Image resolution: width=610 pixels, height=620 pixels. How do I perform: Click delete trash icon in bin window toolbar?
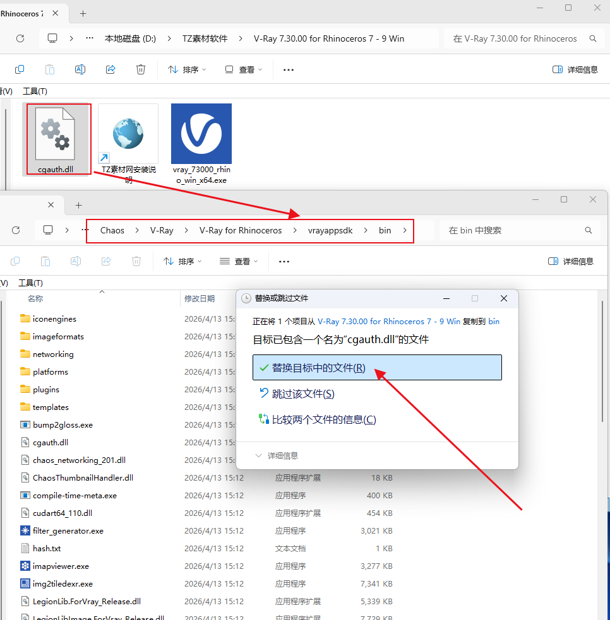click(x=136, y=261)
